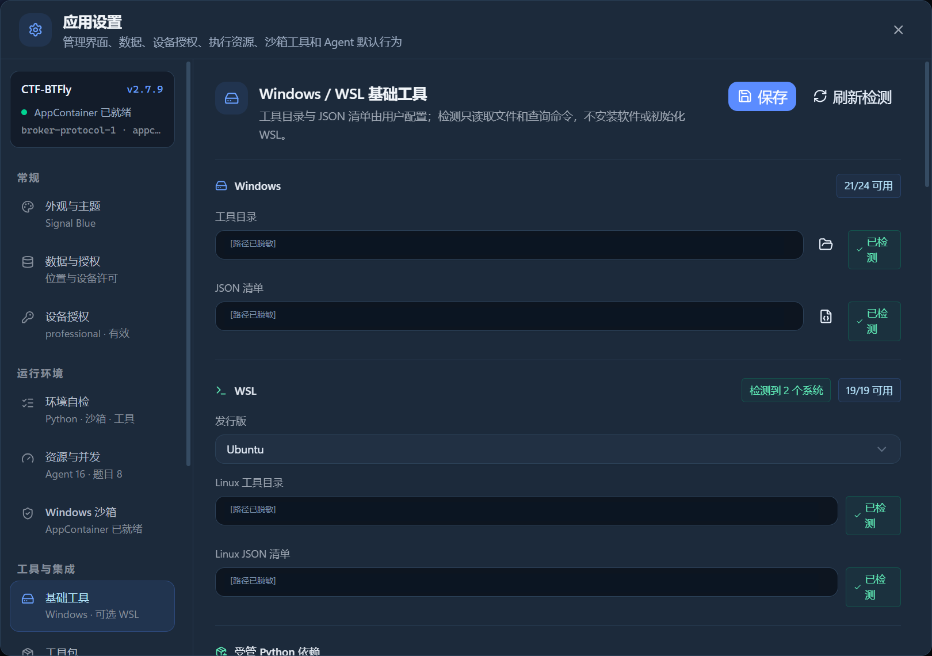
Task: Click 刷新检测 to re-run detection
Action: pyautogui.click(x=853, y=97)
